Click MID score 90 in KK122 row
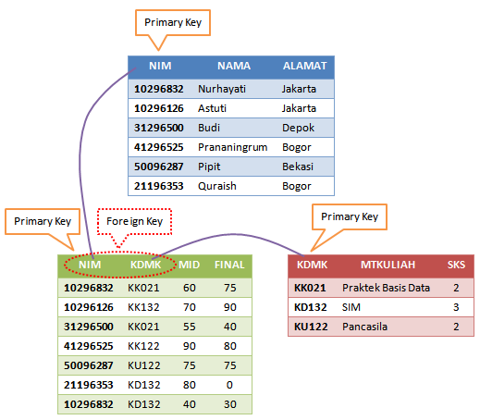The image size is (480, 420). (x=190, y=346)
